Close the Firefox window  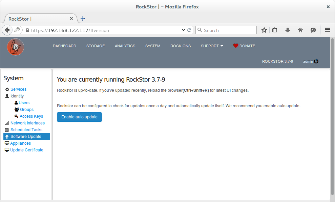(x=328, y=7)
